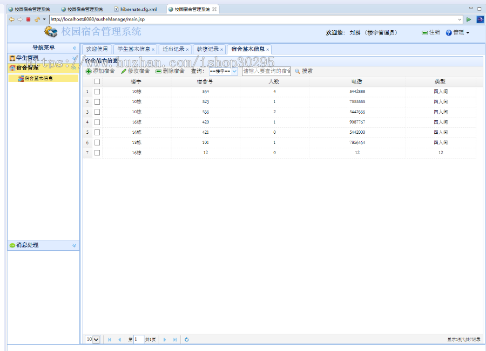Collapse the 宿舍管理 accordion section

click(x=74, y=68)
